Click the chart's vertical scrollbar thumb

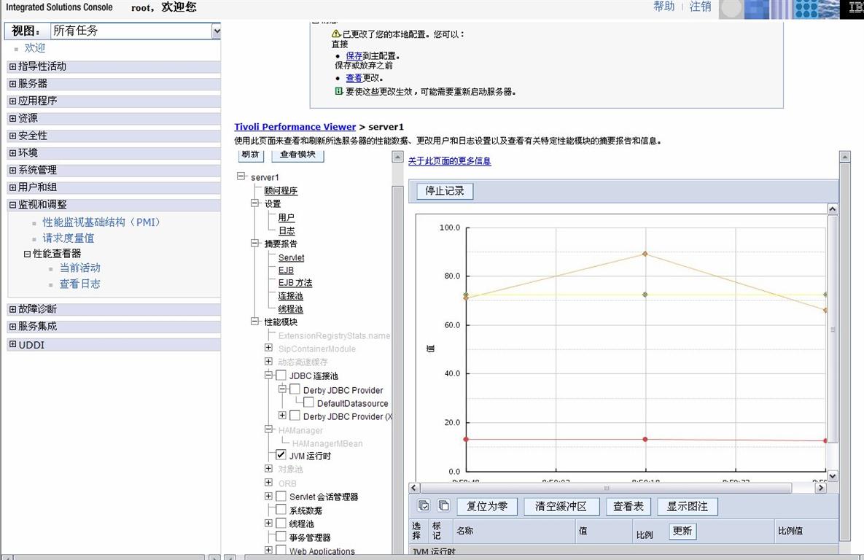click(x=833, y=329)
